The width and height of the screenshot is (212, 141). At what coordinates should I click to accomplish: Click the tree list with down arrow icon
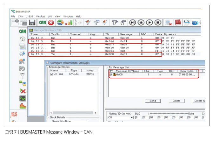pyautogui.click(x=78, y=23)
